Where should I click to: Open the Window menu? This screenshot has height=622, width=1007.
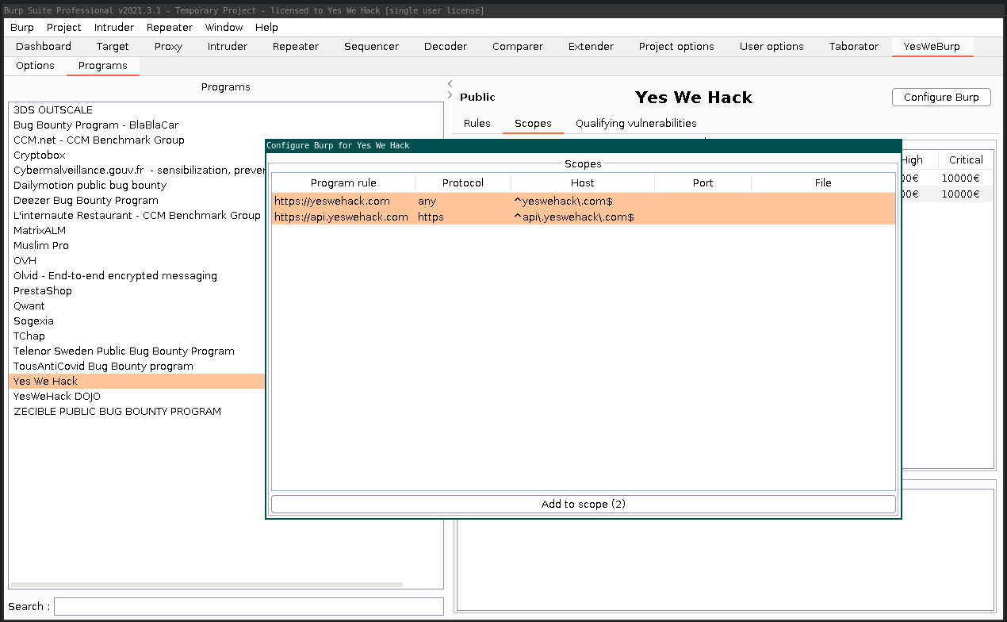click(224, 27)
